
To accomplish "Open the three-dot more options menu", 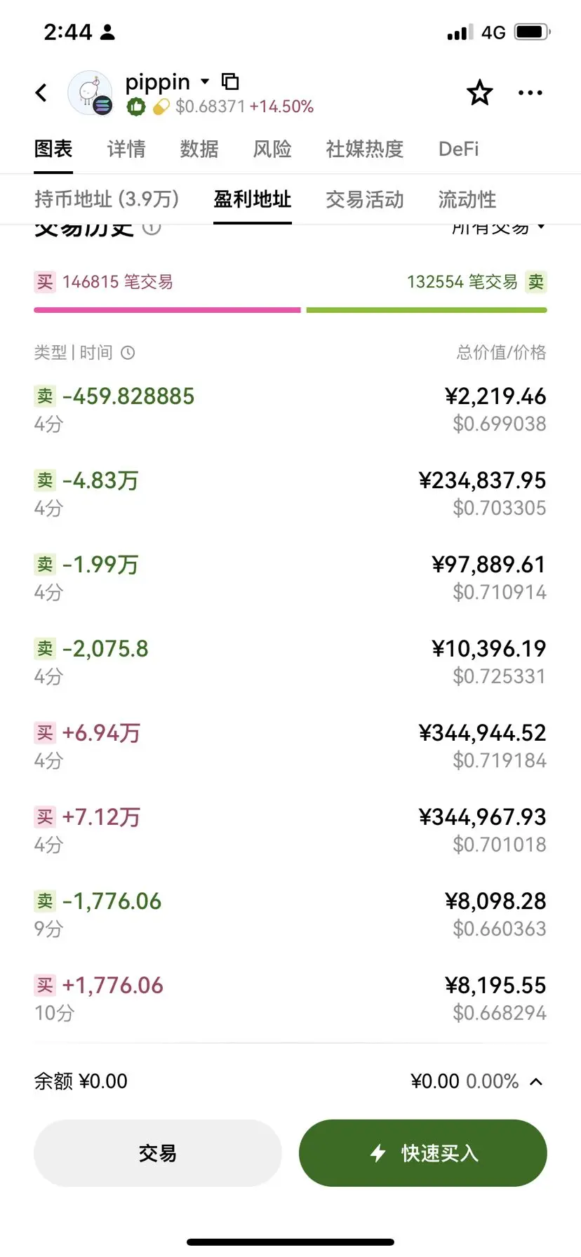I will coord(530,93).
